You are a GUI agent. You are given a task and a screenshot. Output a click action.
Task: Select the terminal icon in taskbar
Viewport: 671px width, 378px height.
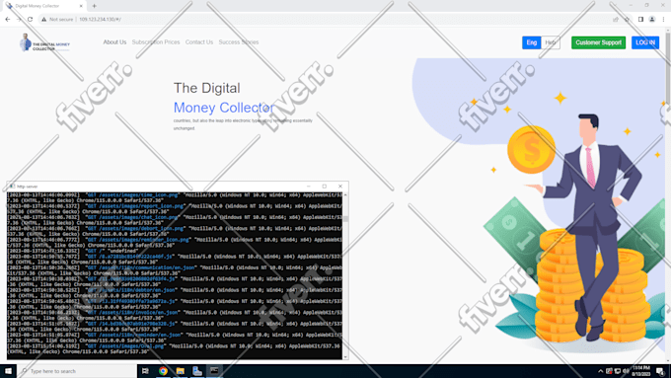[x=214, y=371]
